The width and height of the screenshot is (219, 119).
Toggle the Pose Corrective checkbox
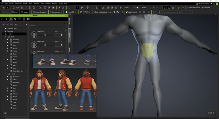pos(11,71)
